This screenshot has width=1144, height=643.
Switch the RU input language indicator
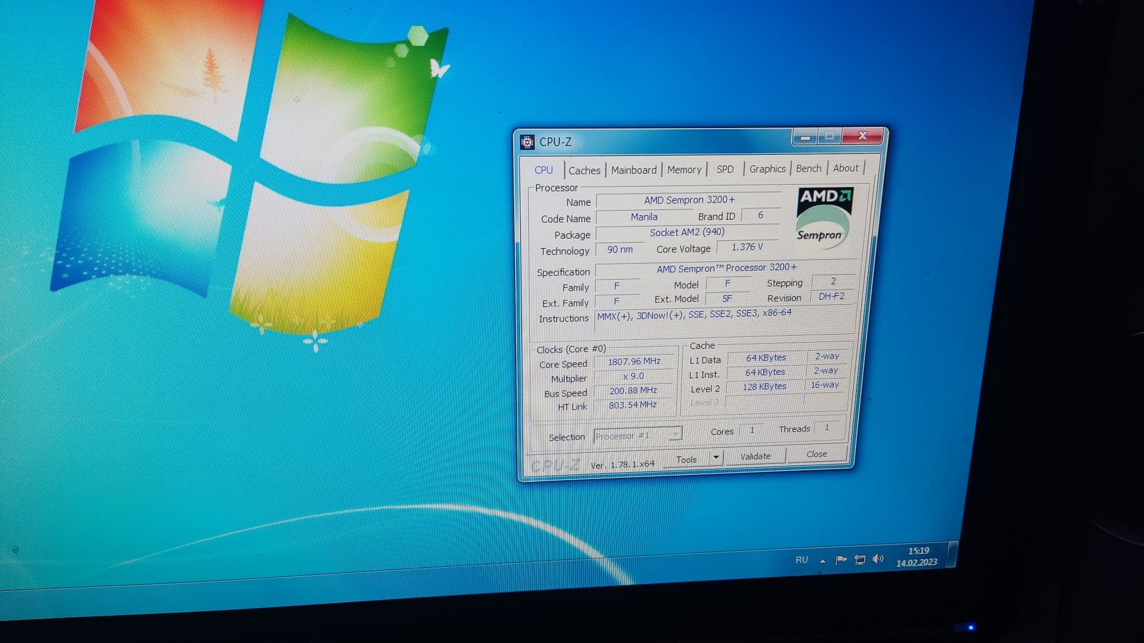click(802, 560)
